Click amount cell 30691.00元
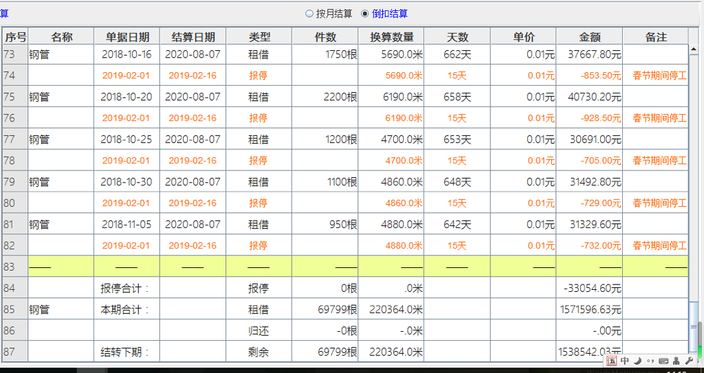Screen dimensions: 704x373 [589, 139]
